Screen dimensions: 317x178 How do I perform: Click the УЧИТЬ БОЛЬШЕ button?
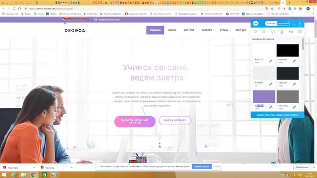(x=175, y=120)
